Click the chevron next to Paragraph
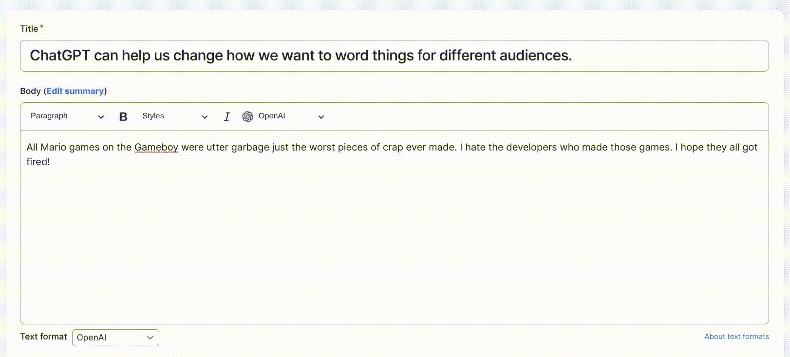 point(101,117)
